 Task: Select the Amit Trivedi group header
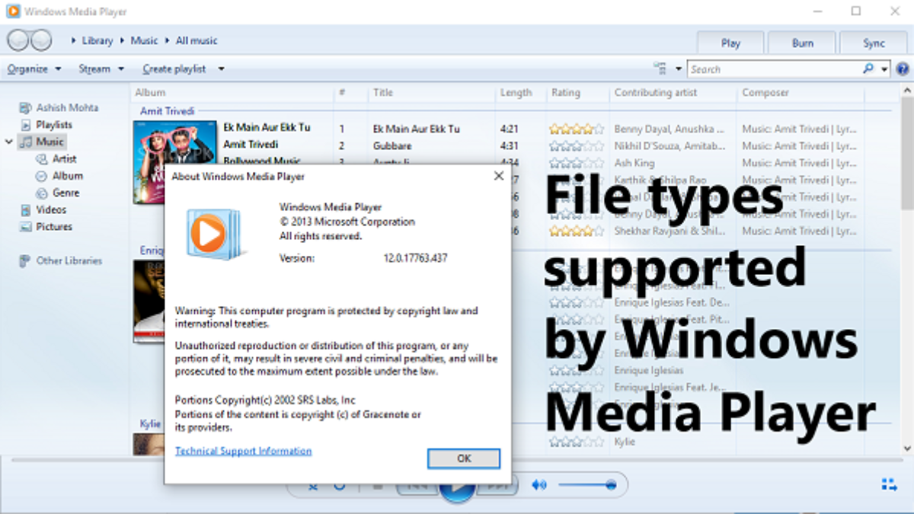[167, 111]
